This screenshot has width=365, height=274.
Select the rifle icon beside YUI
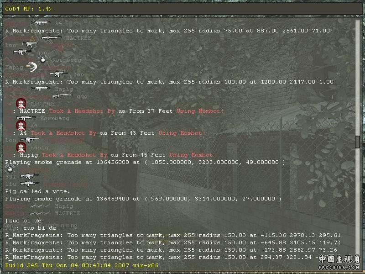[x=30, y=176]
